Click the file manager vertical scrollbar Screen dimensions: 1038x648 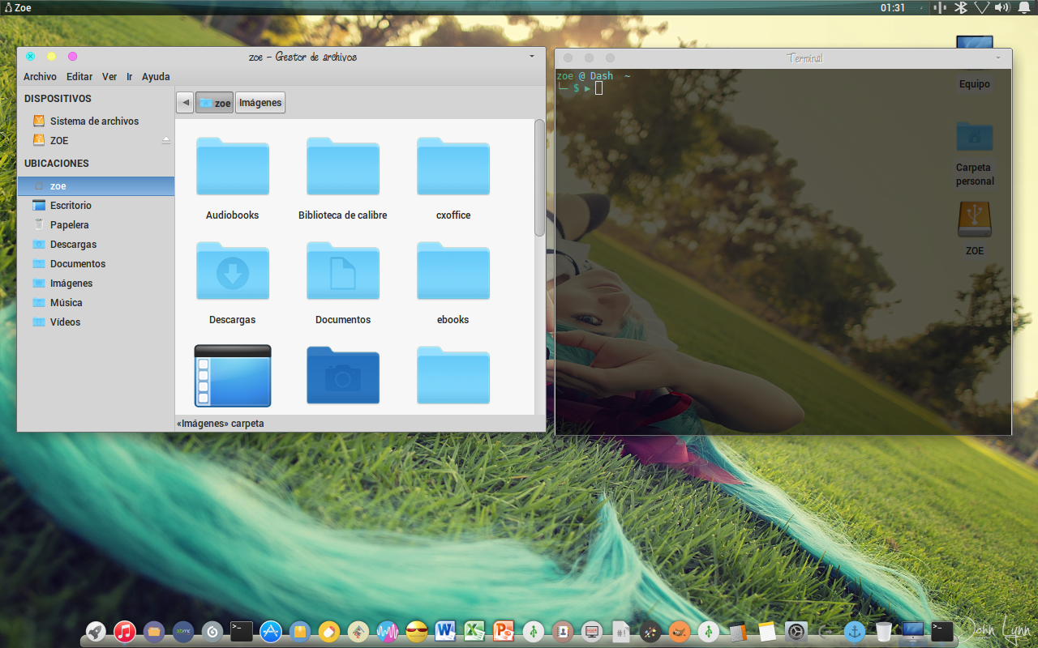pos(540,178)
